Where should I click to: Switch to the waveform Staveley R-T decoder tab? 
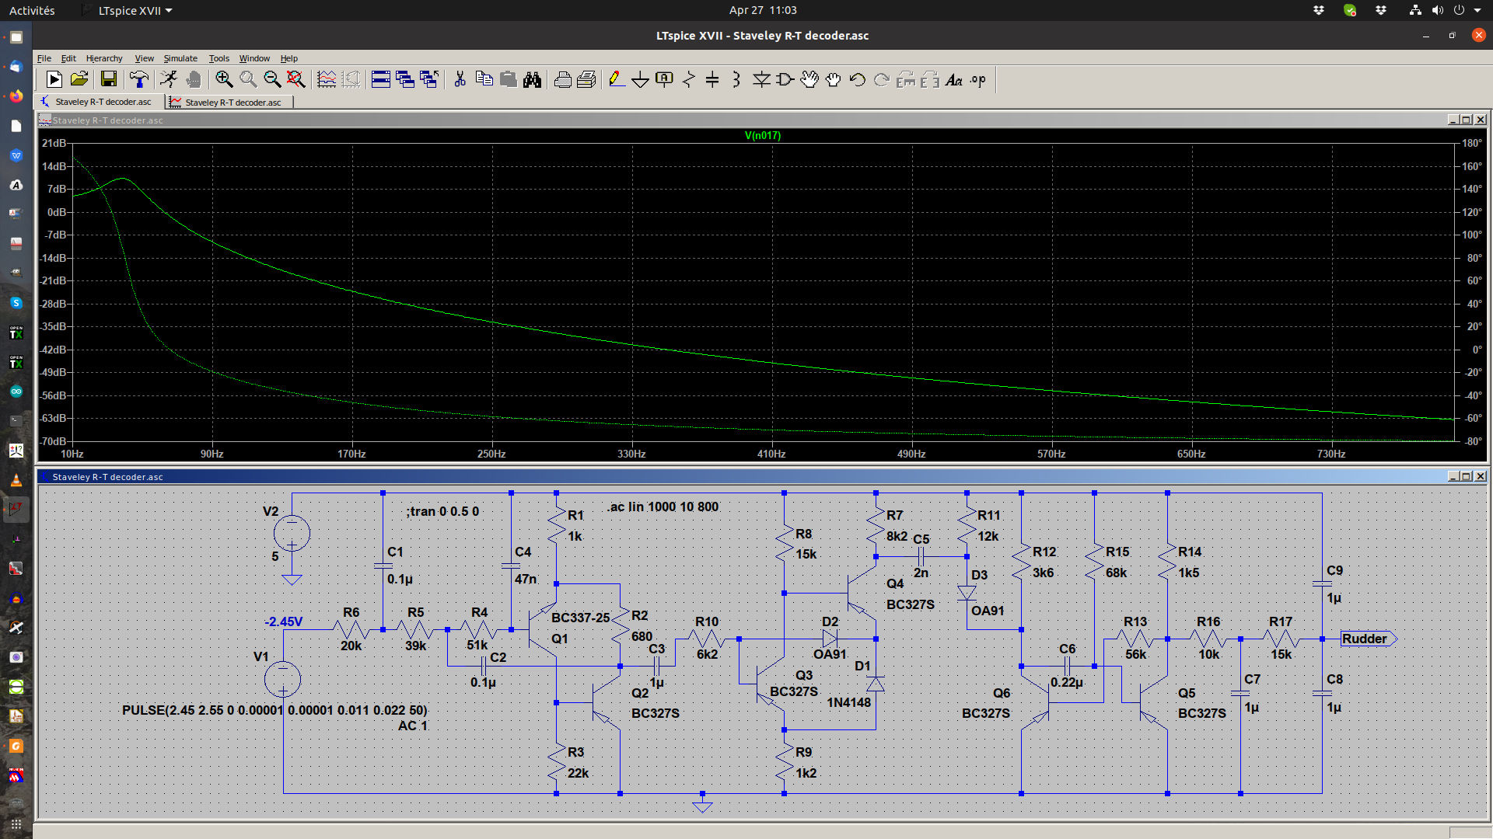tap(230, 102)
